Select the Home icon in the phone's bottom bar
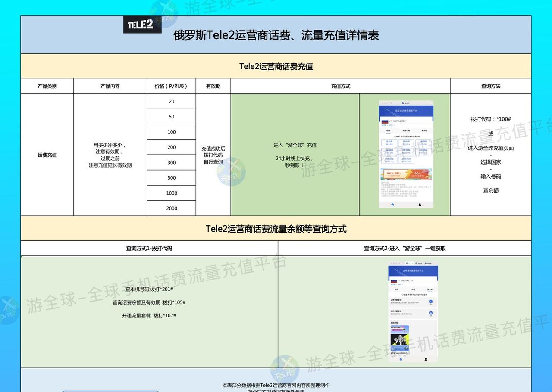The image size is (552, 392). [392, 204]
